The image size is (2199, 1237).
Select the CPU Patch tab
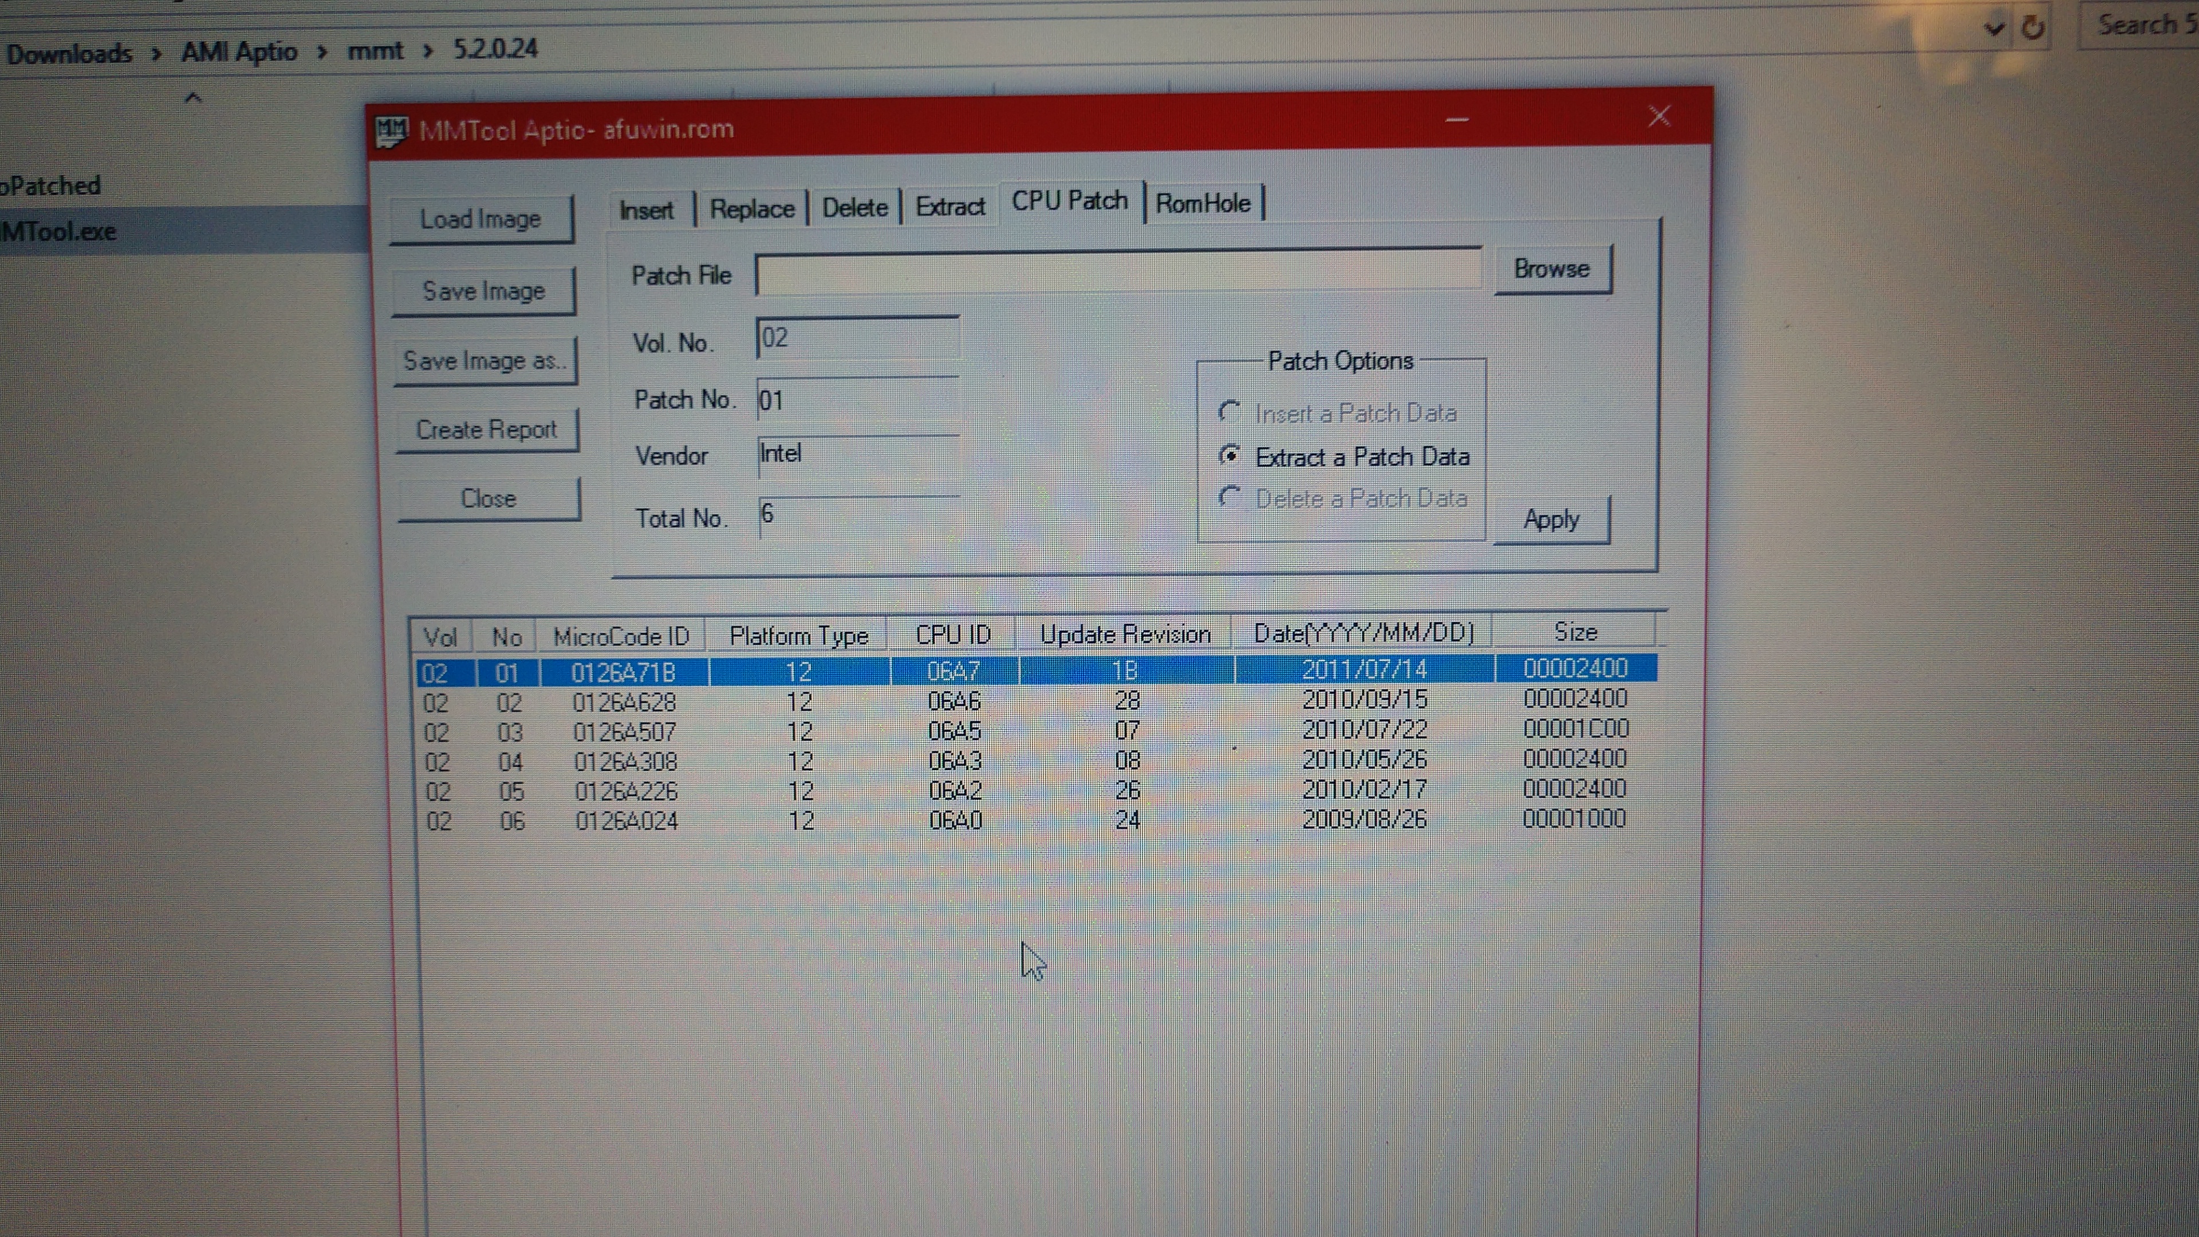coord(1070,200)
